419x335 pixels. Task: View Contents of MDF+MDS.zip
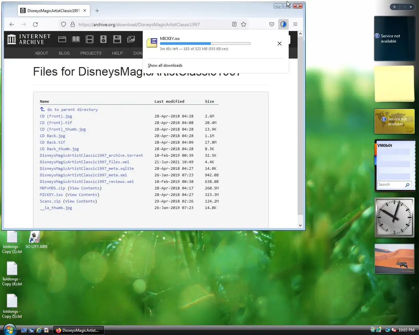pyautogui.click(x=84, y=188)
